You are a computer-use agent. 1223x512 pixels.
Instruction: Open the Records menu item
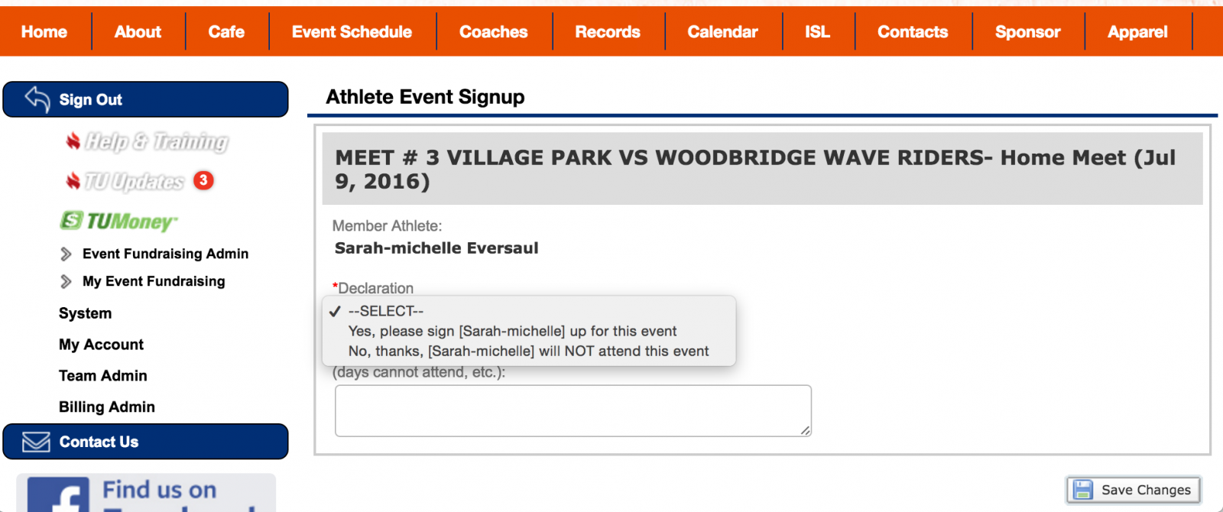608,32
